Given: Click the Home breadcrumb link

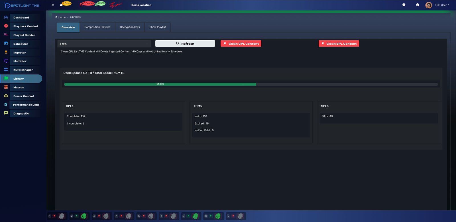Looking at the screenshot, I should [62, 17].
